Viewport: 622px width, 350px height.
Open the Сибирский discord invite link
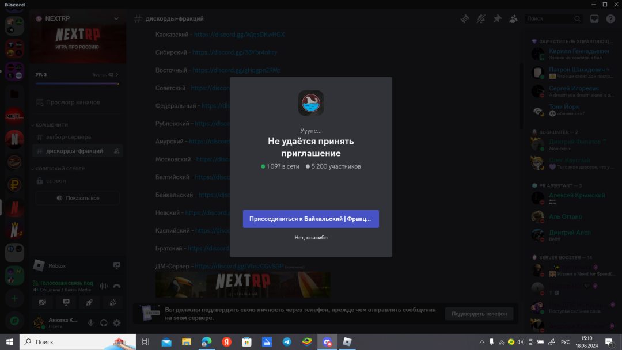pos(235,52)
